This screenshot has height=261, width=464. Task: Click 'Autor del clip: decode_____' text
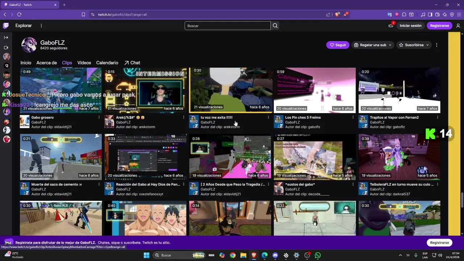[307, 194]
